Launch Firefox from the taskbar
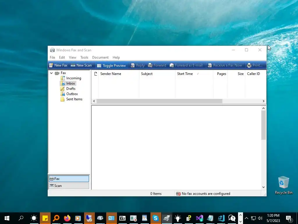Viewport: 298px width, 224px height. point(67,218)
